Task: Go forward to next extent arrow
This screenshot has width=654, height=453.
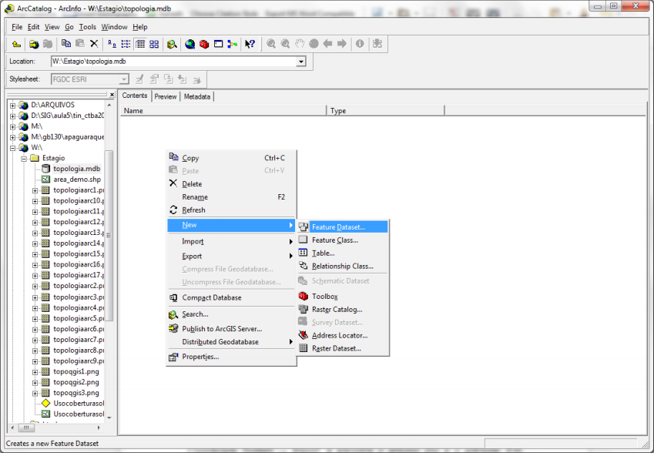Action: pyautogui.click(x=342, y=44)
